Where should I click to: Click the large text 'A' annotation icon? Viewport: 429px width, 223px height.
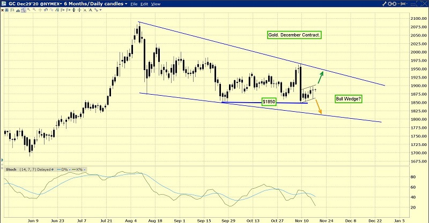pyautogui.click(x=91, y=10)
